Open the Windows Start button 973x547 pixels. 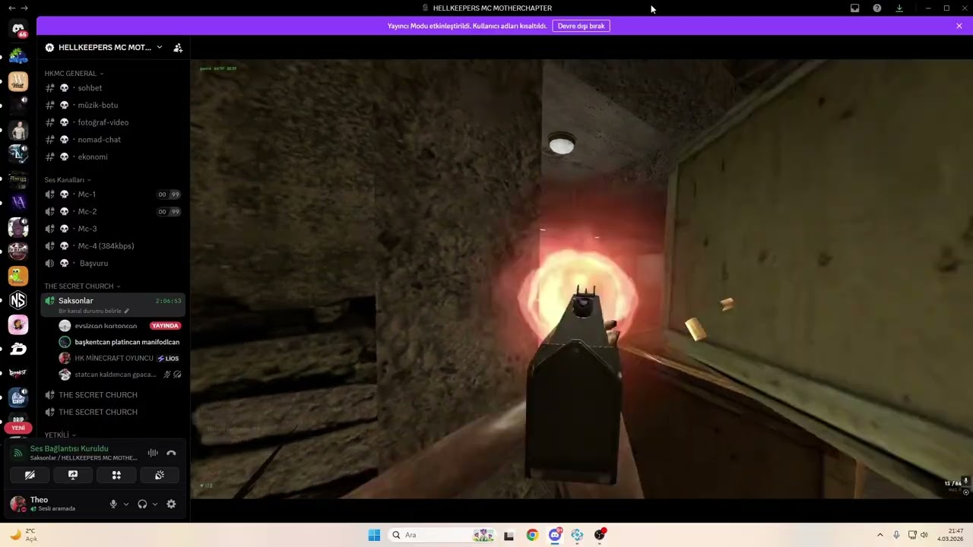click(374, 535)
